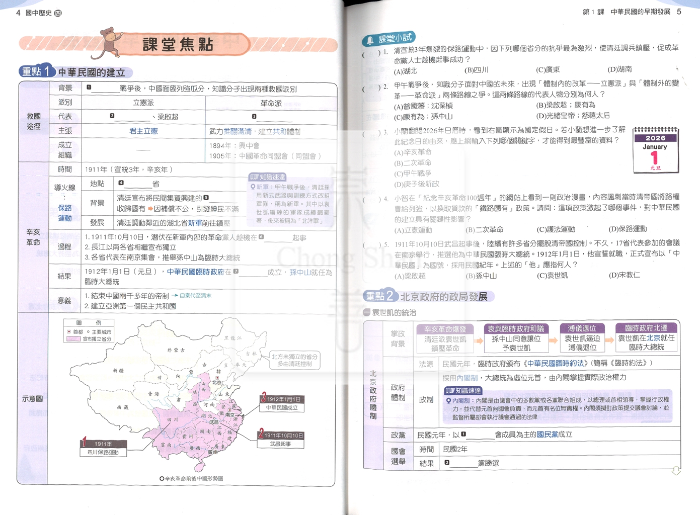
Task: Click blank 2 before 黨勝選
Action: (460, 463)
